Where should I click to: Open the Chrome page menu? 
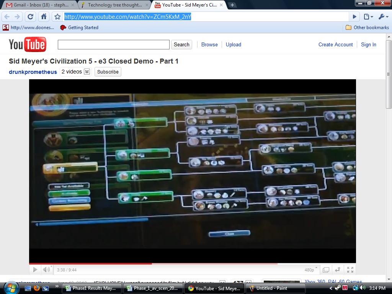coord(368,17)
